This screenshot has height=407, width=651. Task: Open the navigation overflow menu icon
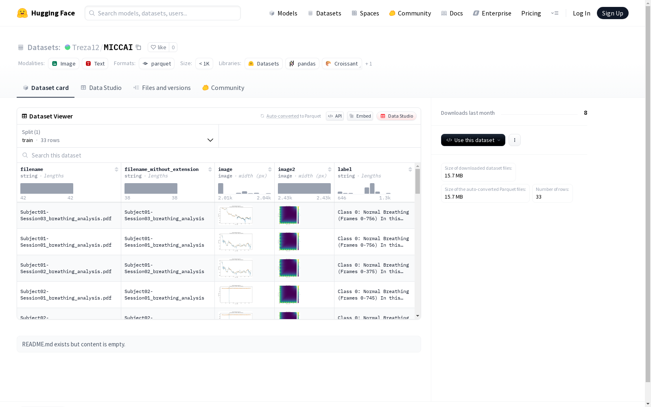pyautogui.click(x=555, y=13)
